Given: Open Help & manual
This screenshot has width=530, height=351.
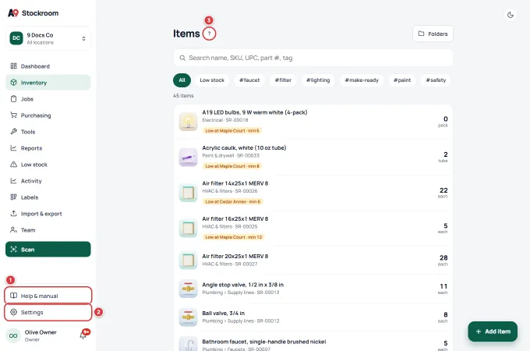Looking at the screenshot, I should pos(48,296).
